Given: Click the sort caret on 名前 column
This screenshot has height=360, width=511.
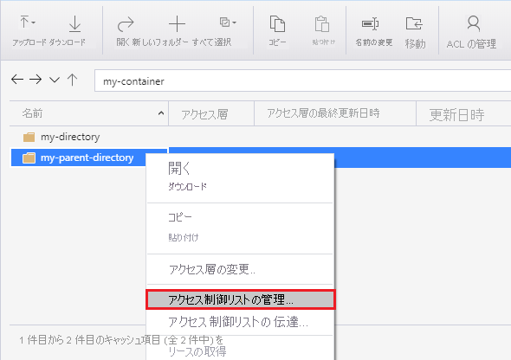Looking at the screenshot, I should pos(161,113).
